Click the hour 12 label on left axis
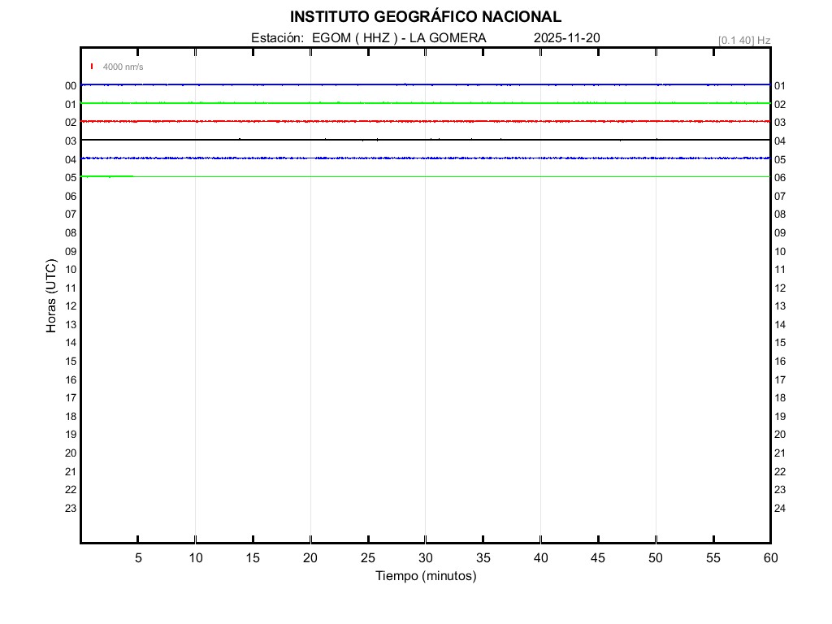Screen dimensions: 832x624 coord(71,306)
